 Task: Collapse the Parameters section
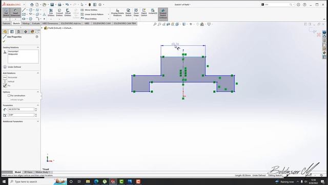pyautogui.click(x=38, y=105)
